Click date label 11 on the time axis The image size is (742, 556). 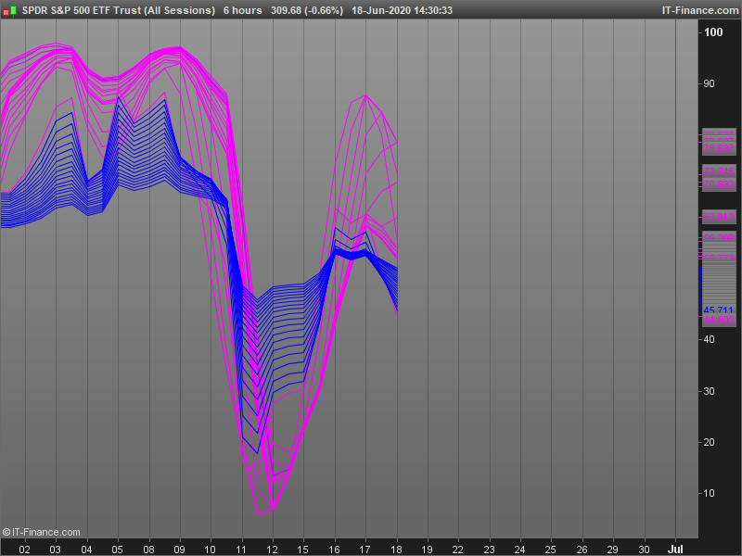(241, 550)
